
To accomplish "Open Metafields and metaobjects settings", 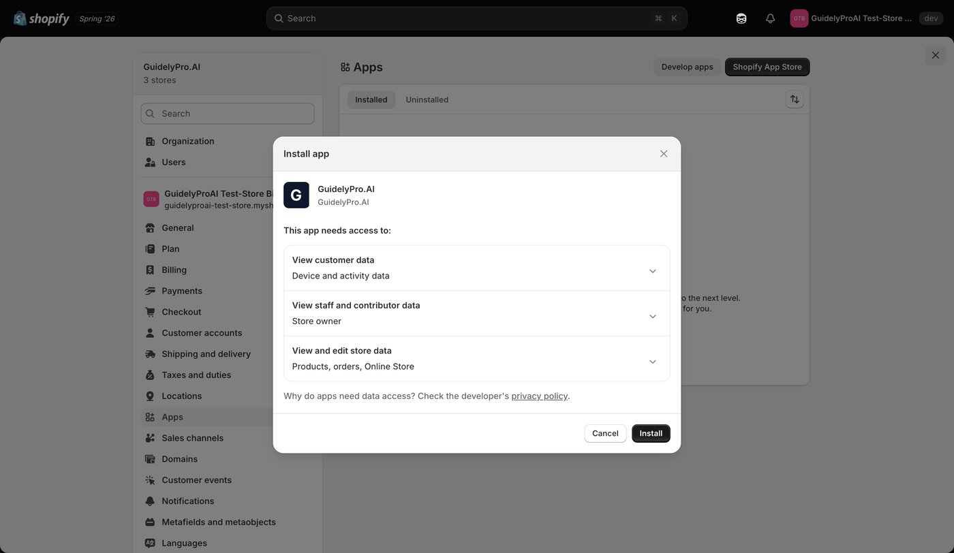I will point(228,522).
